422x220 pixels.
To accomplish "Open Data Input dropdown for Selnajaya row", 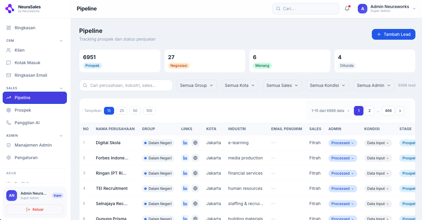I will [378, 204].
